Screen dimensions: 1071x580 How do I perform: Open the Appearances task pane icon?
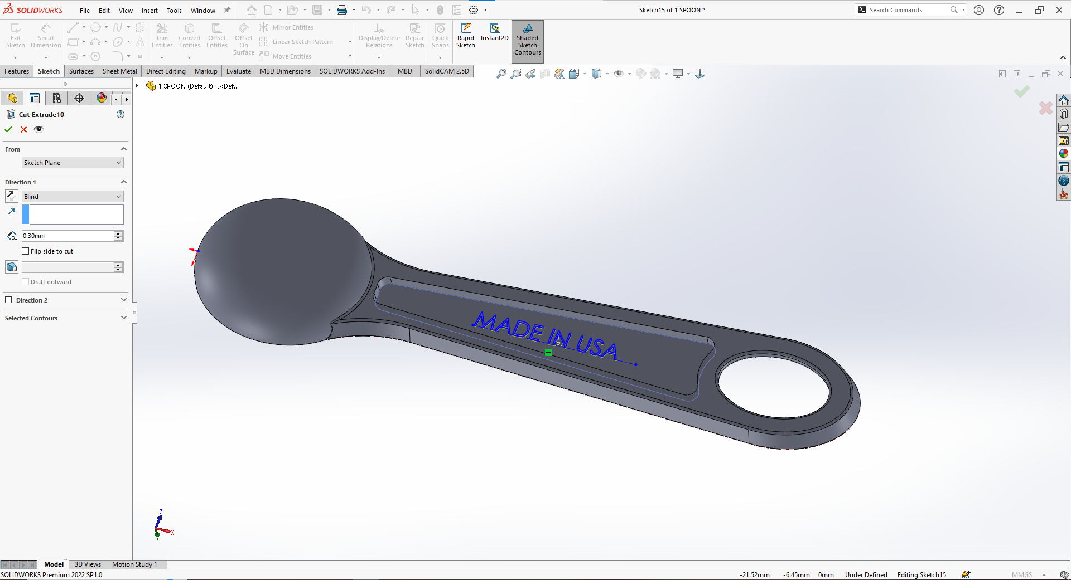pos(1064,154)
